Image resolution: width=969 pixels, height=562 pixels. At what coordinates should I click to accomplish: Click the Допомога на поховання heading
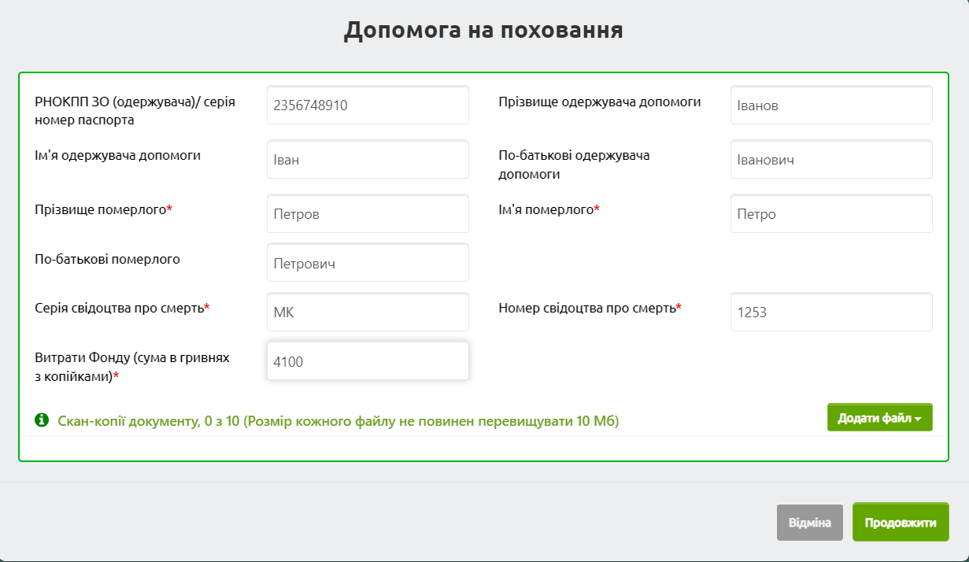click(x=483, y=30)
